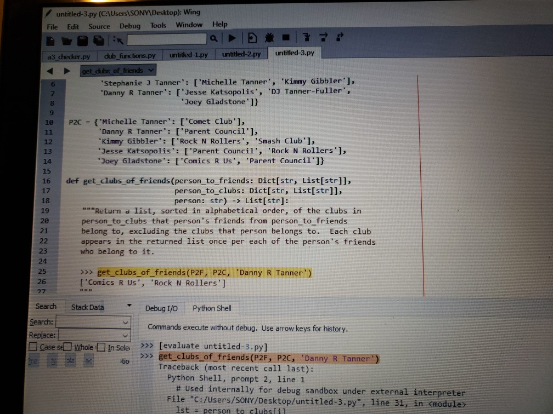
Task: Click the search magnifier icon in toolbar
Action: coord(214,39)
